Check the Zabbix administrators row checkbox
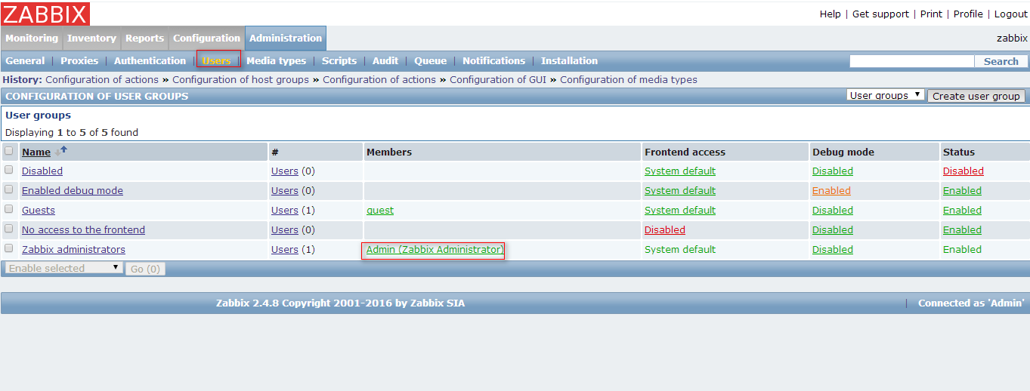1030x391 pixels. click(x=9, y=248)
